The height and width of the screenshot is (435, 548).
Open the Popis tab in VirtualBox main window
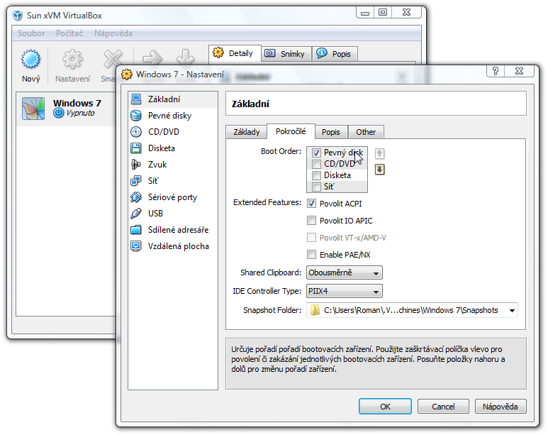(335, 54)
